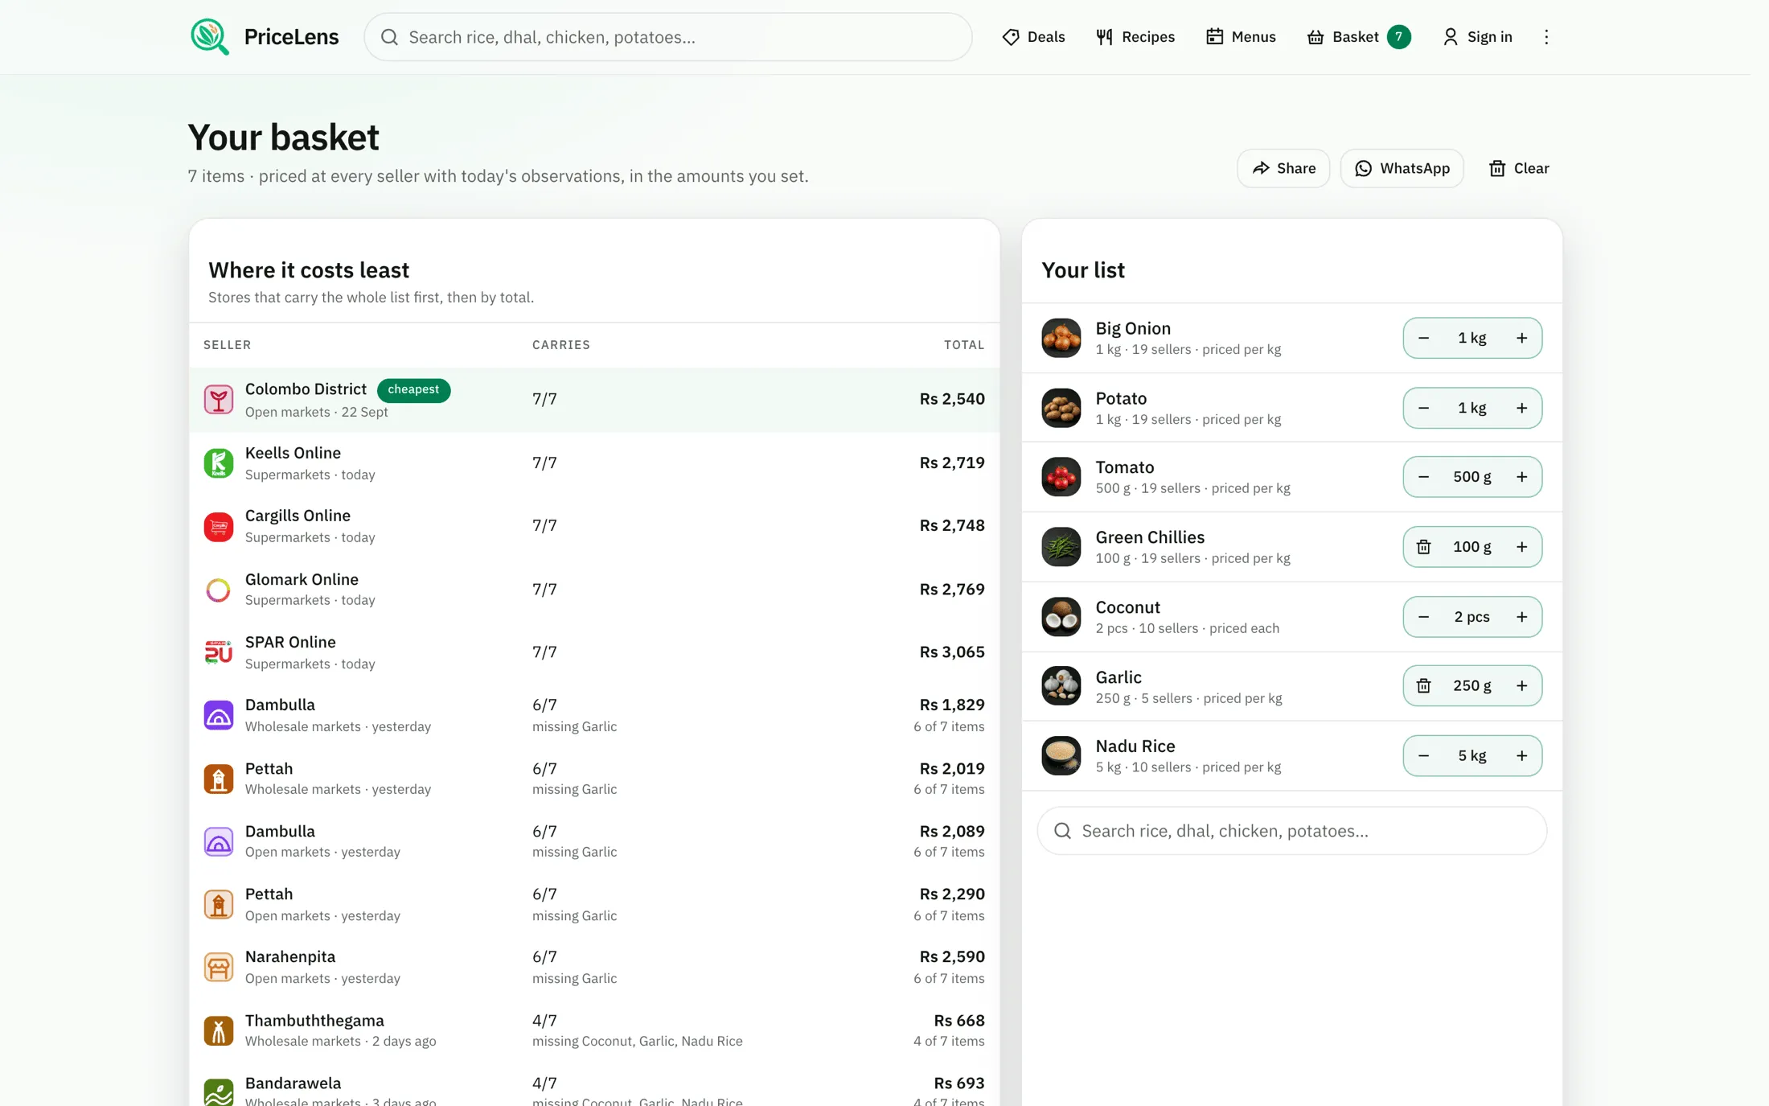Click Rs 1,829 total for Dambulla
The height and width of the screenshot is (1106, 1769).
click(952, 705)
